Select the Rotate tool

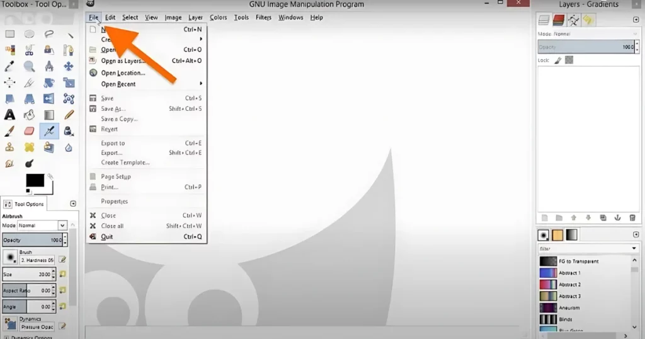tap(49, 83)
